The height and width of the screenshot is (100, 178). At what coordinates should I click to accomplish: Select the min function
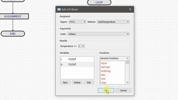point(103,79)
